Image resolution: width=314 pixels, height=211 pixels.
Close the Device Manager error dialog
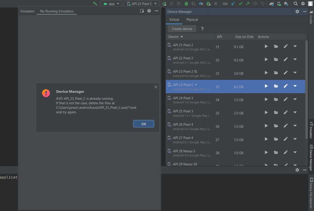[x=156, y=87]
